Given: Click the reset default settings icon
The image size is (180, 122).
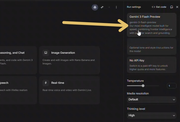Looking at the screenshot, I should pos(171,7).
